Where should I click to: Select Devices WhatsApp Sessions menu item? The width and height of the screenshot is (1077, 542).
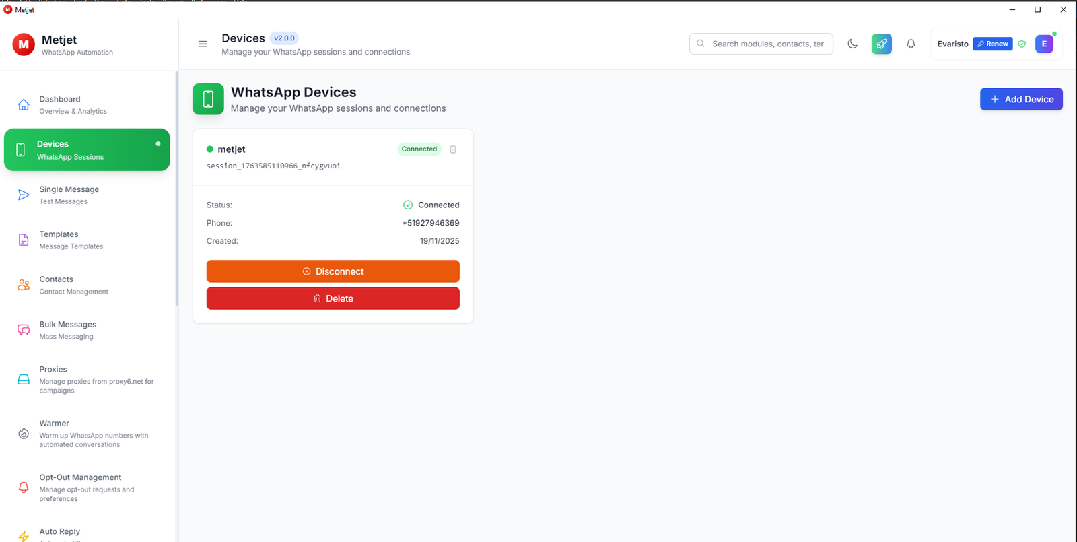87,149
